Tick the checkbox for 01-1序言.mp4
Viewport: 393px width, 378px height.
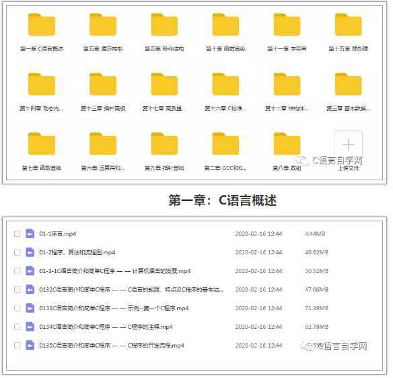17,234
